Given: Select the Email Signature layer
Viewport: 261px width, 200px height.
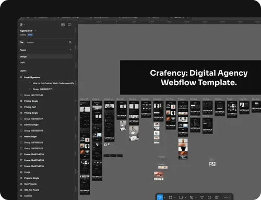Looking at the screenshot, I should (32, 77).
